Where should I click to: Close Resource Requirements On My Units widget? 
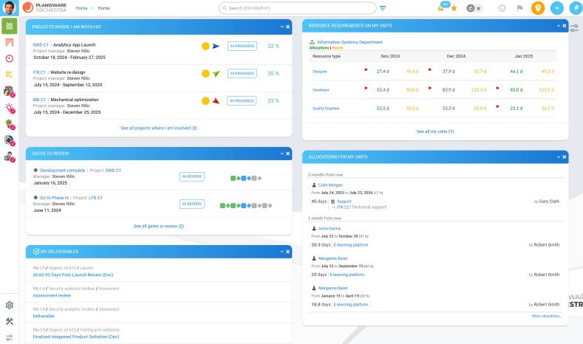pyautogui.click(x=565, y=26)
